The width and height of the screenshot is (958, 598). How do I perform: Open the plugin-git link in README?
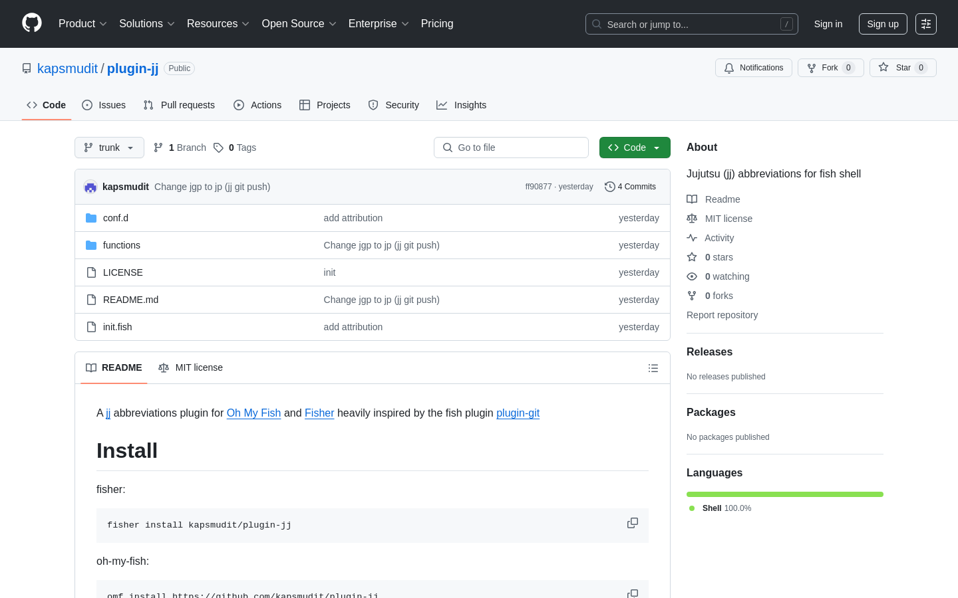pos(518,413)
